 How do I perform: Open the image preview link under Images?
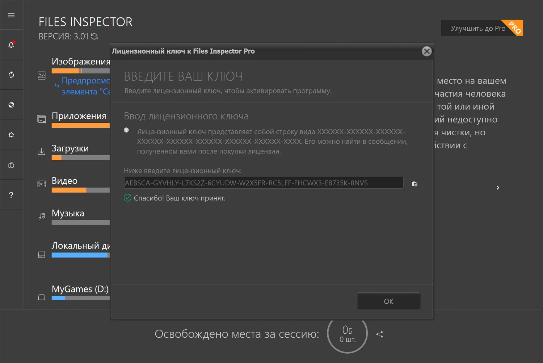[x=85, y=86]
